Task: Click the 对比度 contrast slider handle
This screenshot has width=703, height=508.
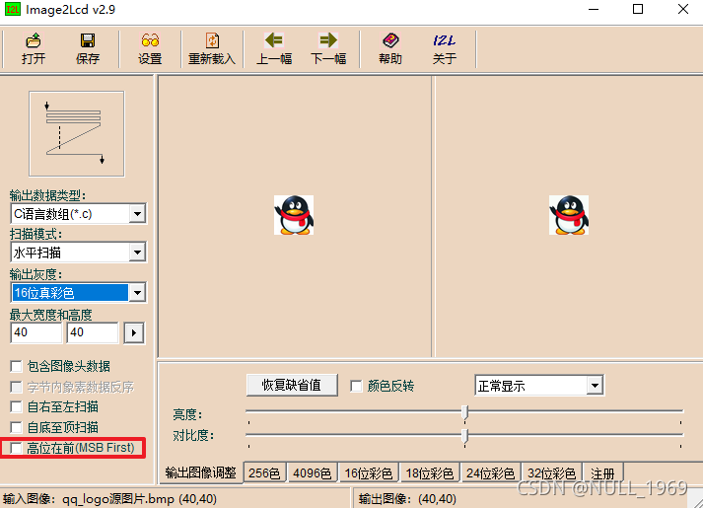Action: [x=465, y=436]
